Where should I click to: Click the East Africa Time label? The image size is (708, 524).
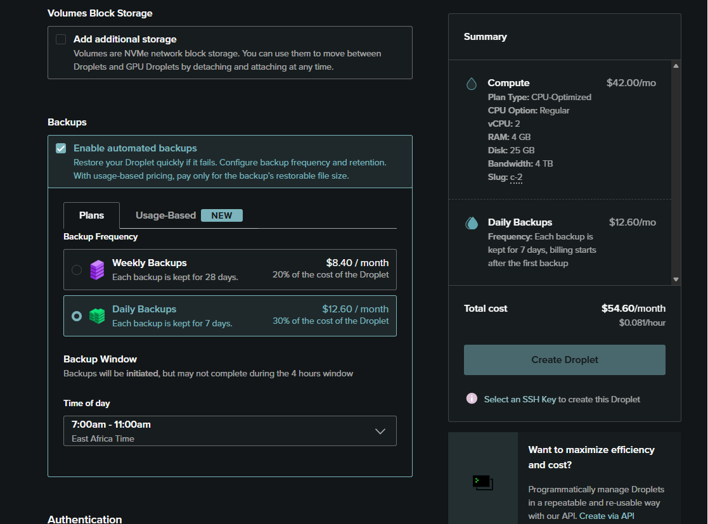103,438
